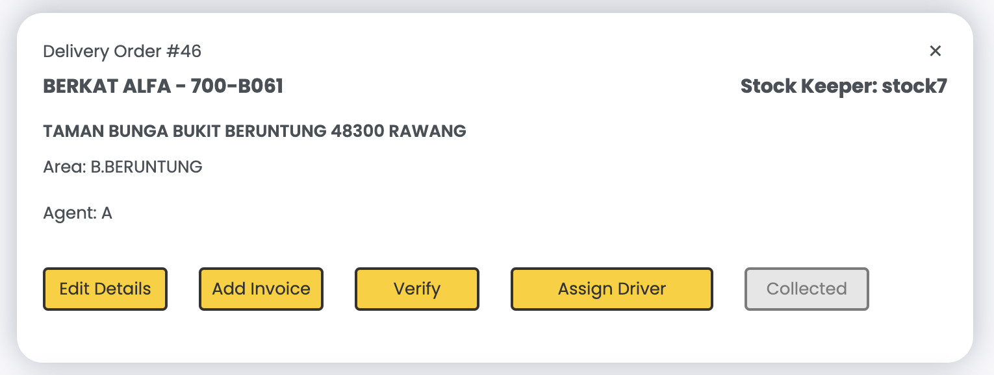This screenshot has width=994, height=375.
Task: Open the Add Invoice form
Action: coord(261,289)
